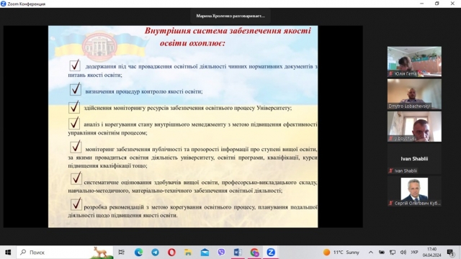Viewport: 461px width, 259px height.
Task: Expand hidden system tray icons
Action: pos(371,253)
